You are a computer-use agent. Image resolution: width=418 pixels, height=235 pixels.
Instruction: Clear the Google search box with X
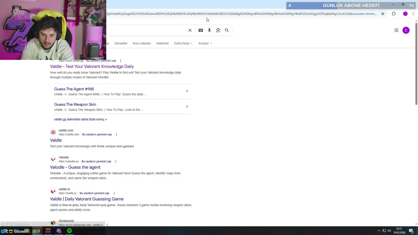pyautogui.click(x=190, y=30)
